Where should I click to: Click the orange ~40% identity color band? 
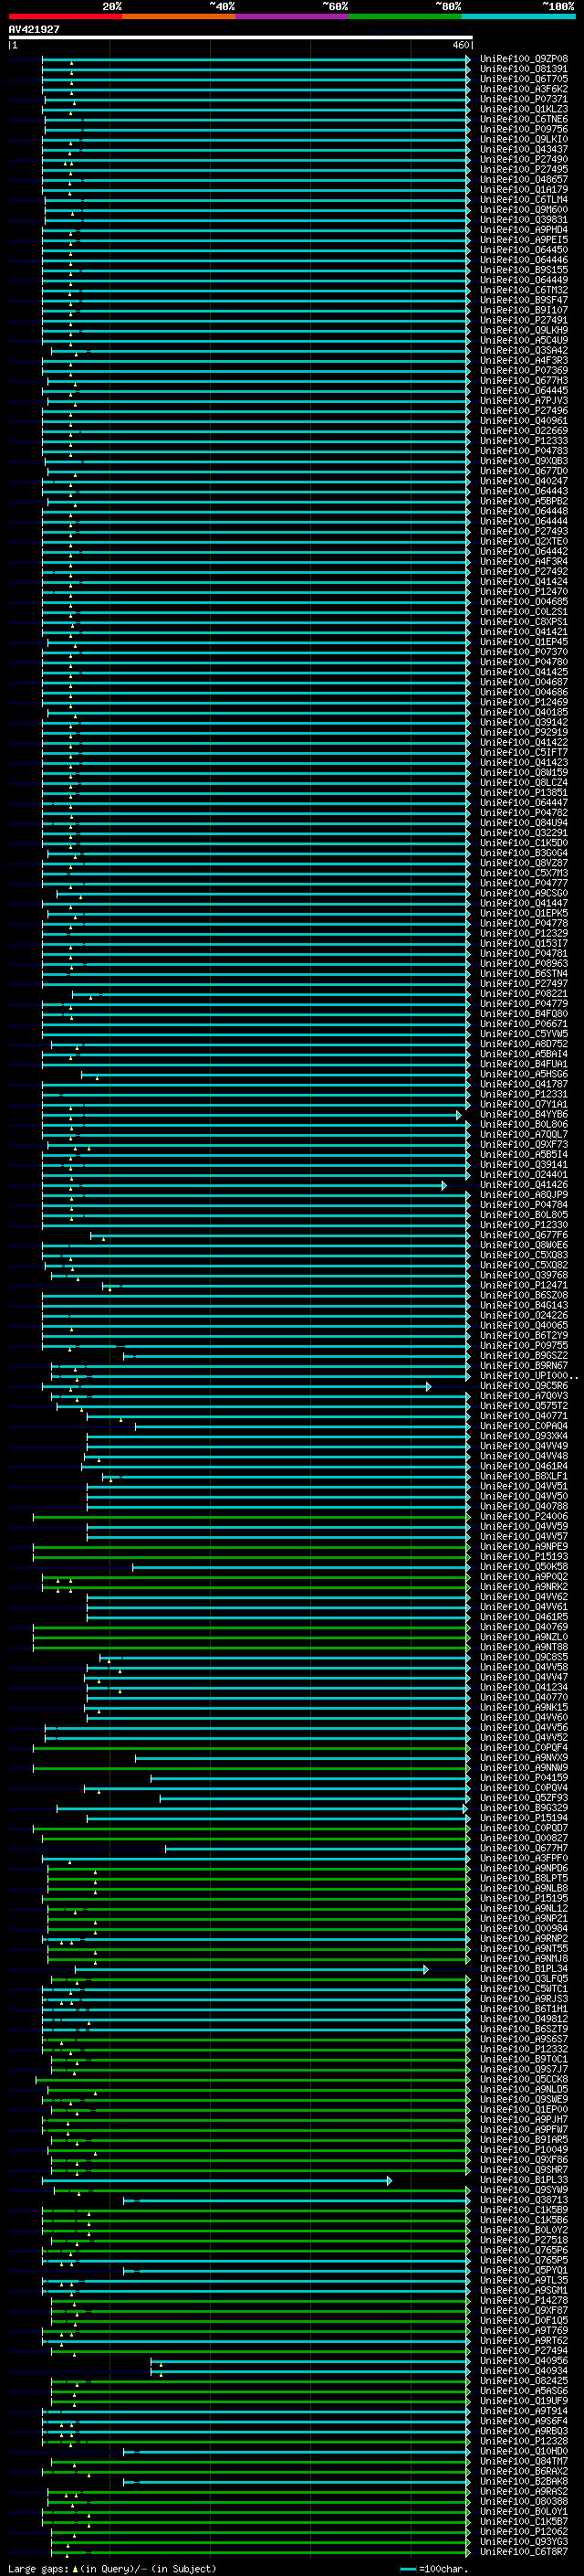tap(179, 16)
